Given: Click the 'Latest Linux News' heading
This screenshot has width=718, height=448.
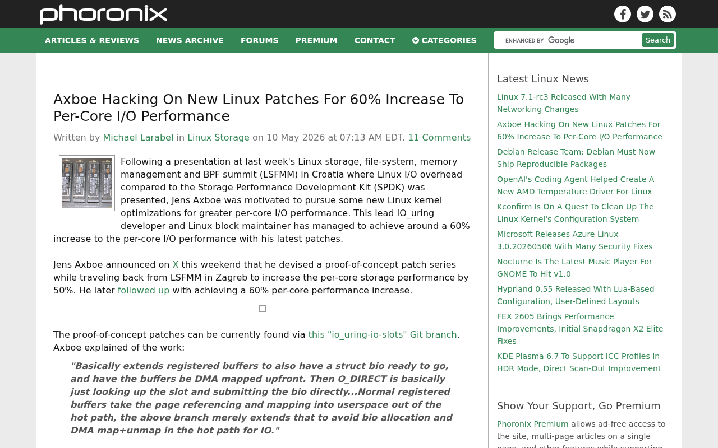Looking at the screenshot, I should (x=543, y=79).
